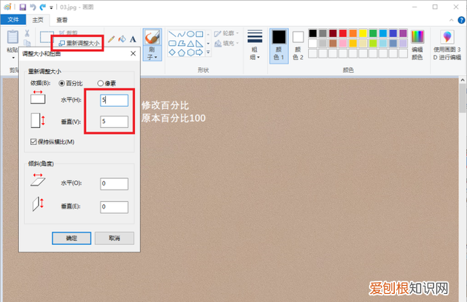
Task: Click the skew 垂直(E) input field
Action: click(x=115, y=207)
